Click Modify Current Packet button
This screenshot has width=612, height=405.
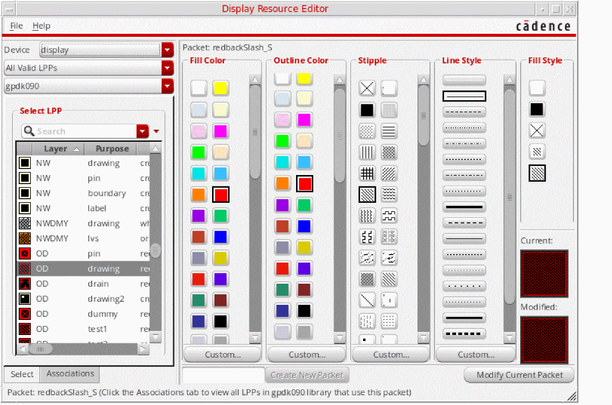click(519, 375)
